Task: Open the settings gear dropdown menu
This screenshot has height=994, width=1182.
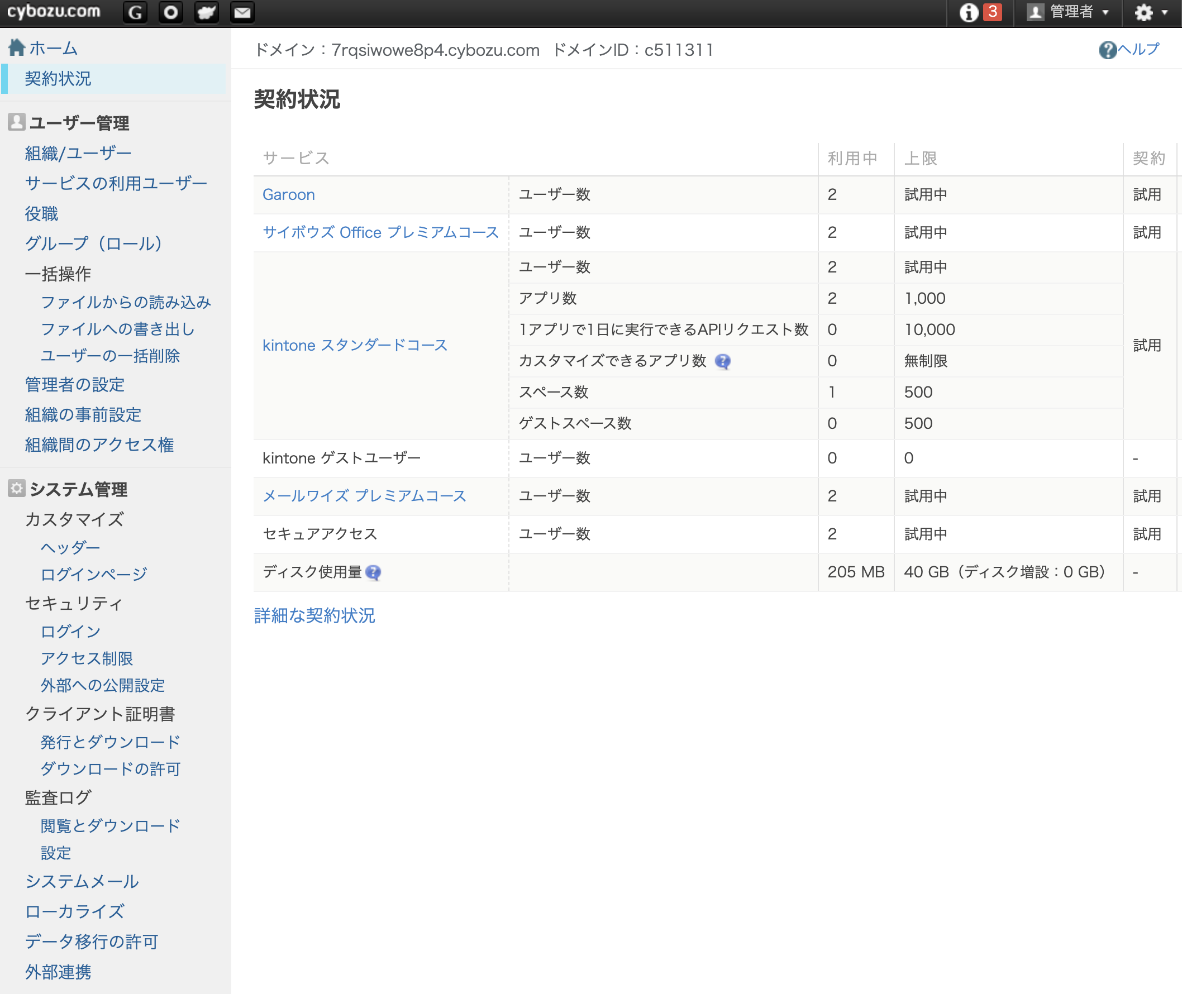Action: click(1150, 12)
